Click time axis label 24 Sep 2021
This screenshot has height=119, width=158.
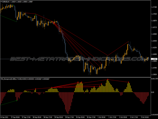coord(4,117)
